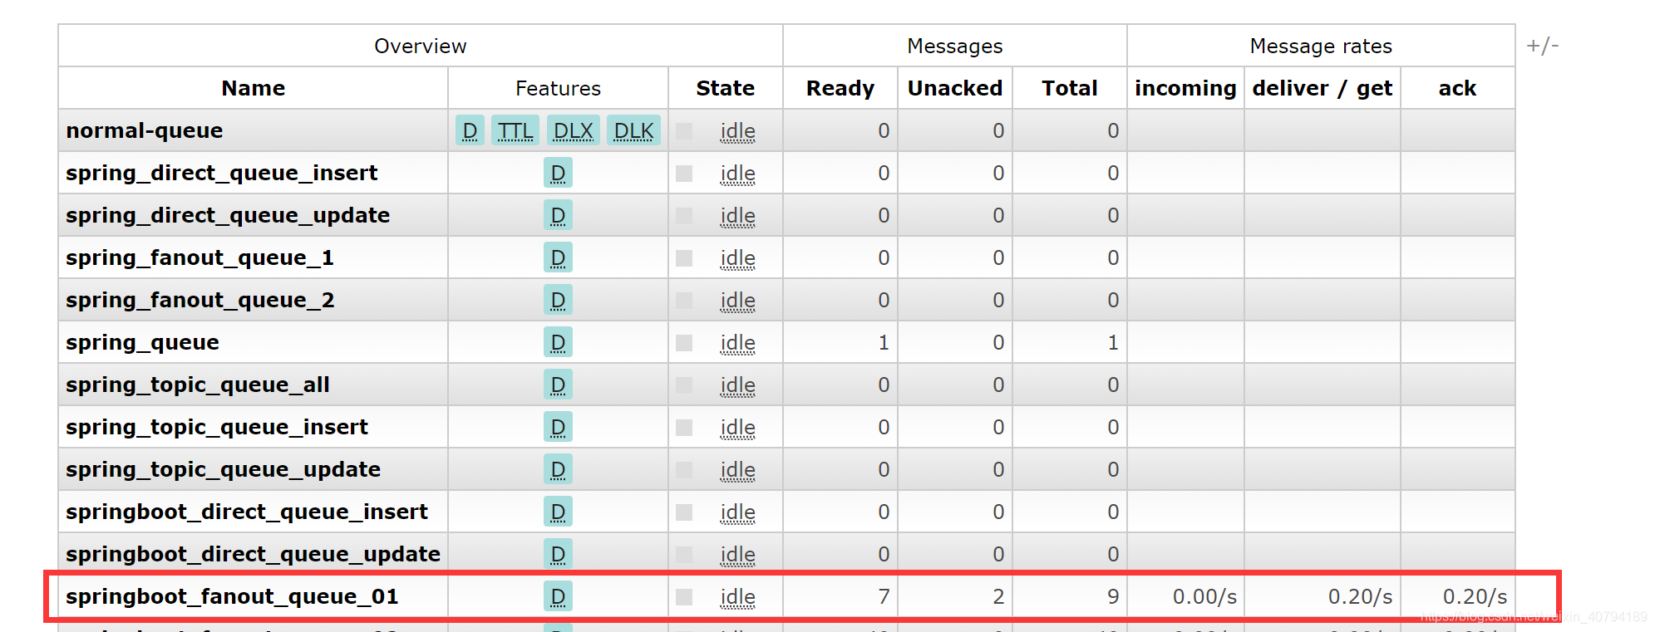1655x632 pixels.
Task: Sort by deliver / get column
Action: click(1323, 88)
